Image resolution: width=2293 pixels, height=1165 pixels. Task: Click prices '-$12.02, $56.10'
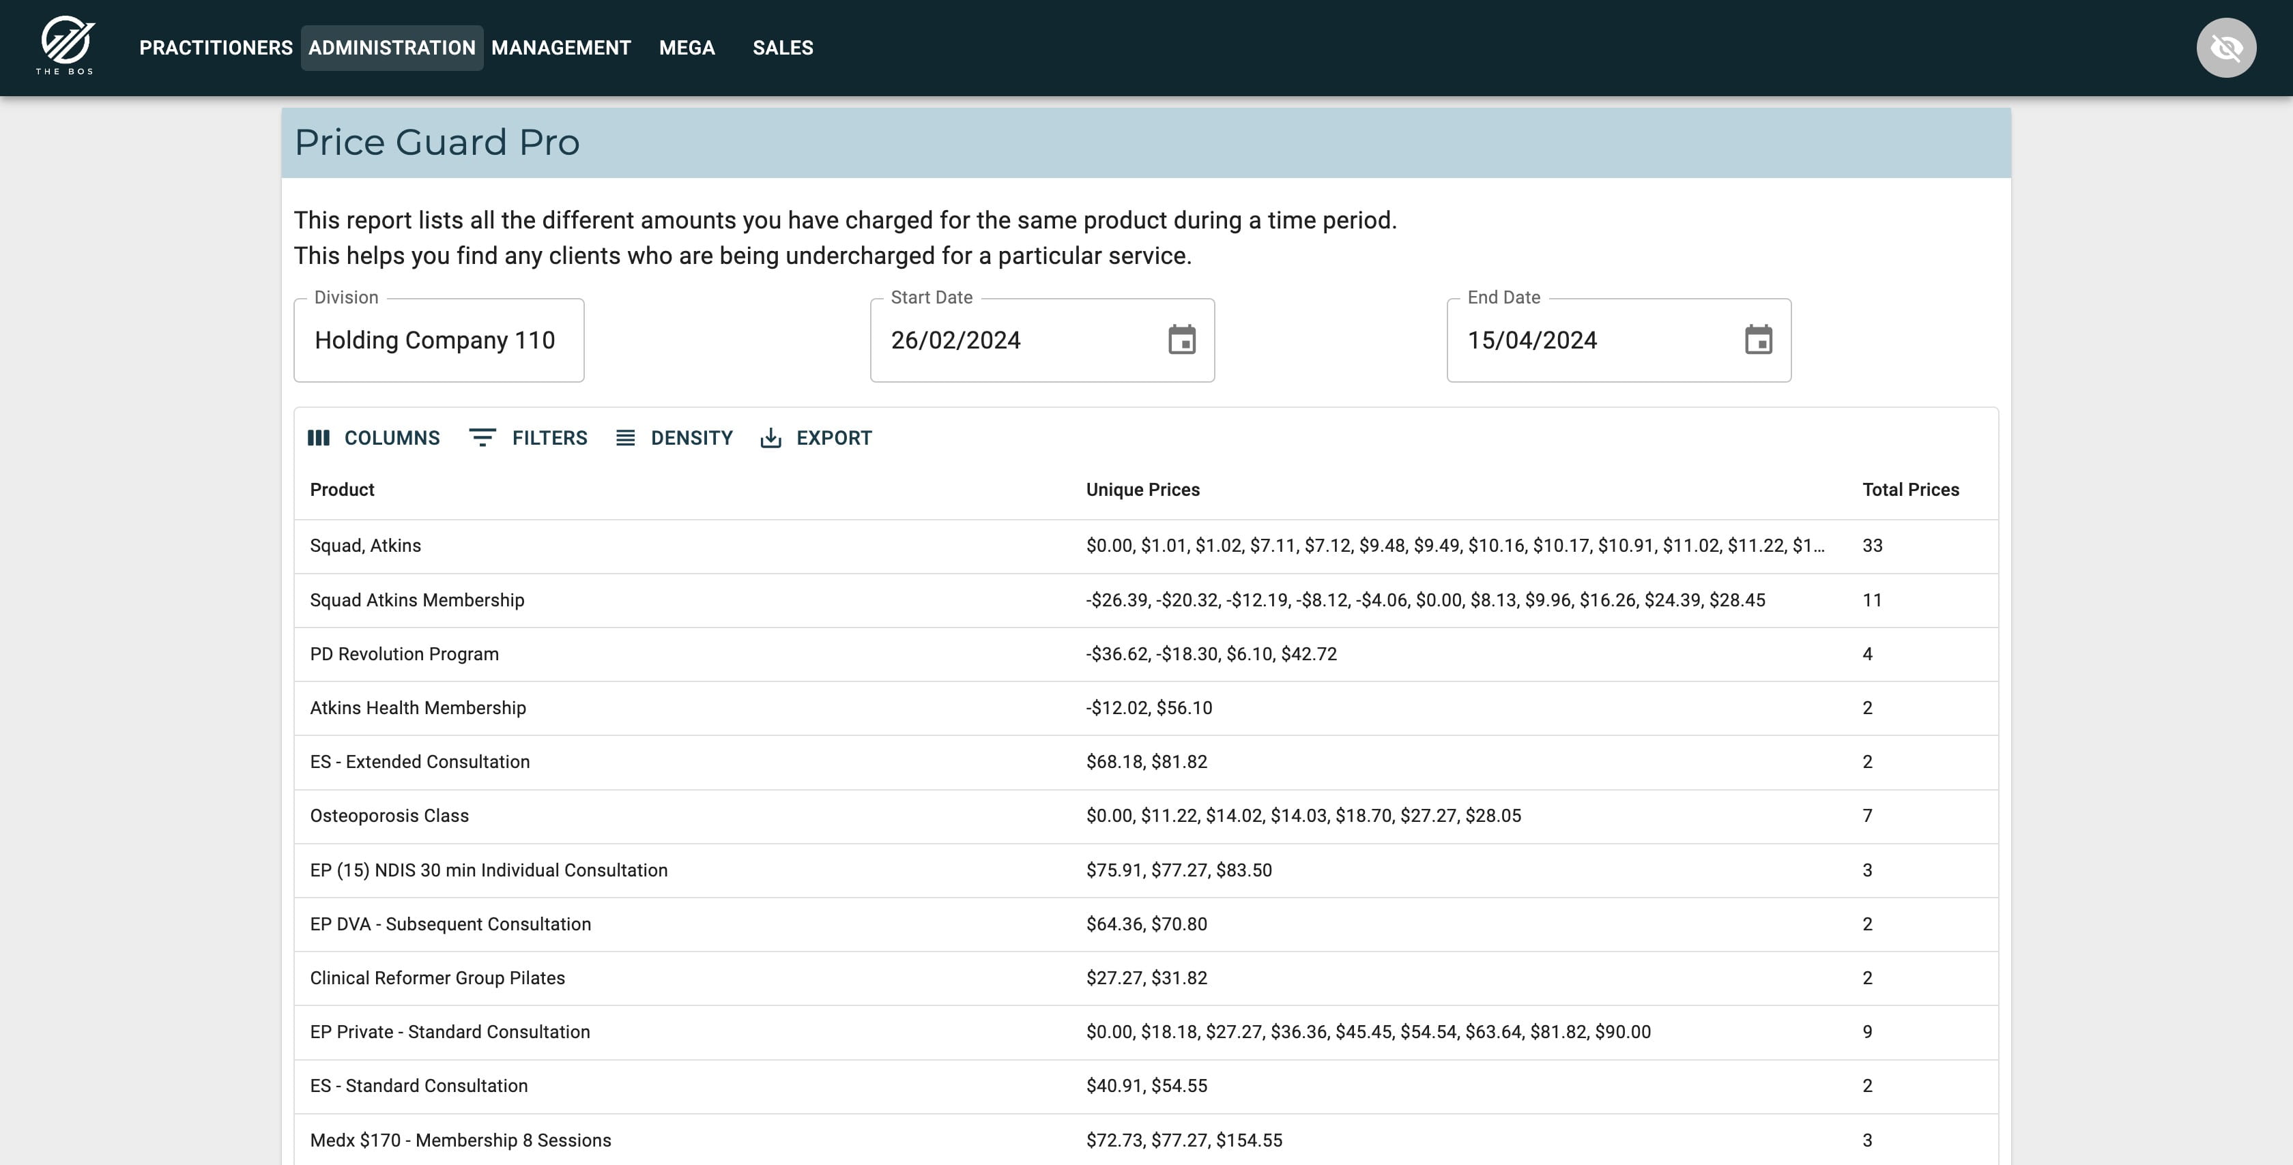pyautogui.click(x=1149, y=707)
